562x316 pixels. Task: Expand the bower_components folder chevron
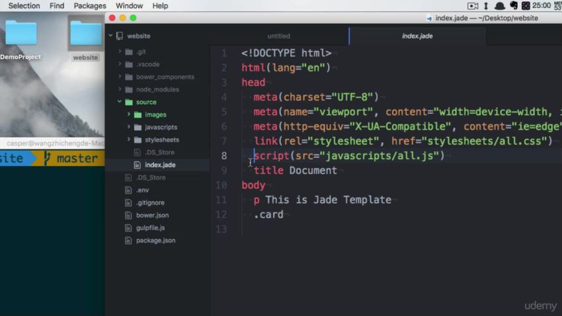(x=120, y=77)
